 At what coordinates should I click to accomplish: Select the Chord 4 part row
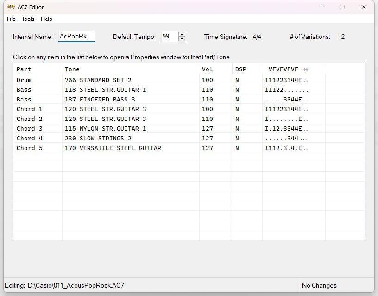tap(189, 138)
